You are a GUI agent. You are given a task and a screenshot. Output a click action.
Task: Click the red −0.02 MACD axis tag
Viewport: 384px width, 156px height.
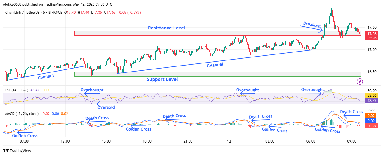372,126
